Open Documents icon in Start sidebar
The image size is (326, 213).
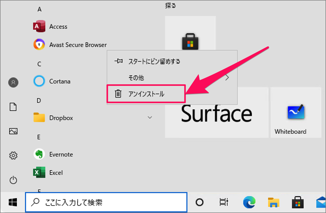coord(13,107)
